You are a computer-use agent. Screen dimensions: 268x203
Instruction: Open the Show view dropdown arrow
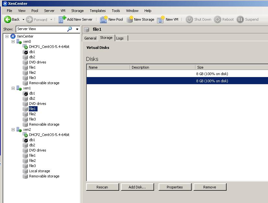click(77, 29)
